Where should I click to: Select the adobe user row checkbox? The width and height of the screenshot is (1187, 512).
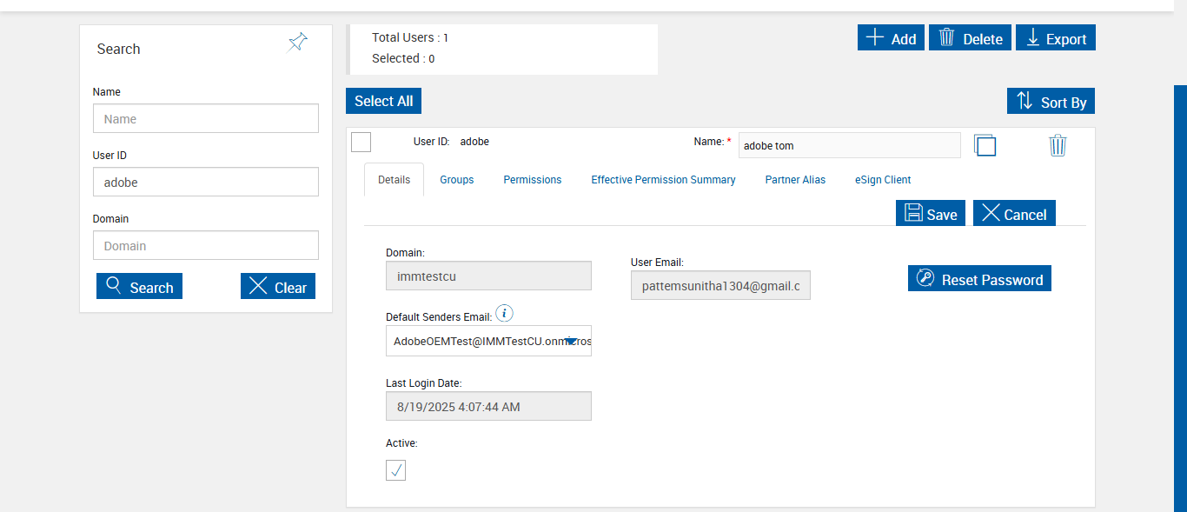click(361, 142)
